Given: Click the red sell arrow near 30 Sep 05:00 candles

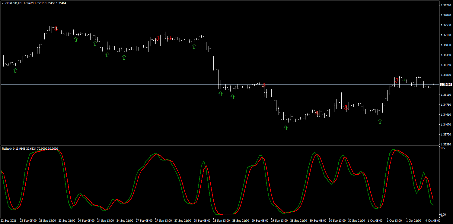Looking at the screenshot, I should point(317,114).
